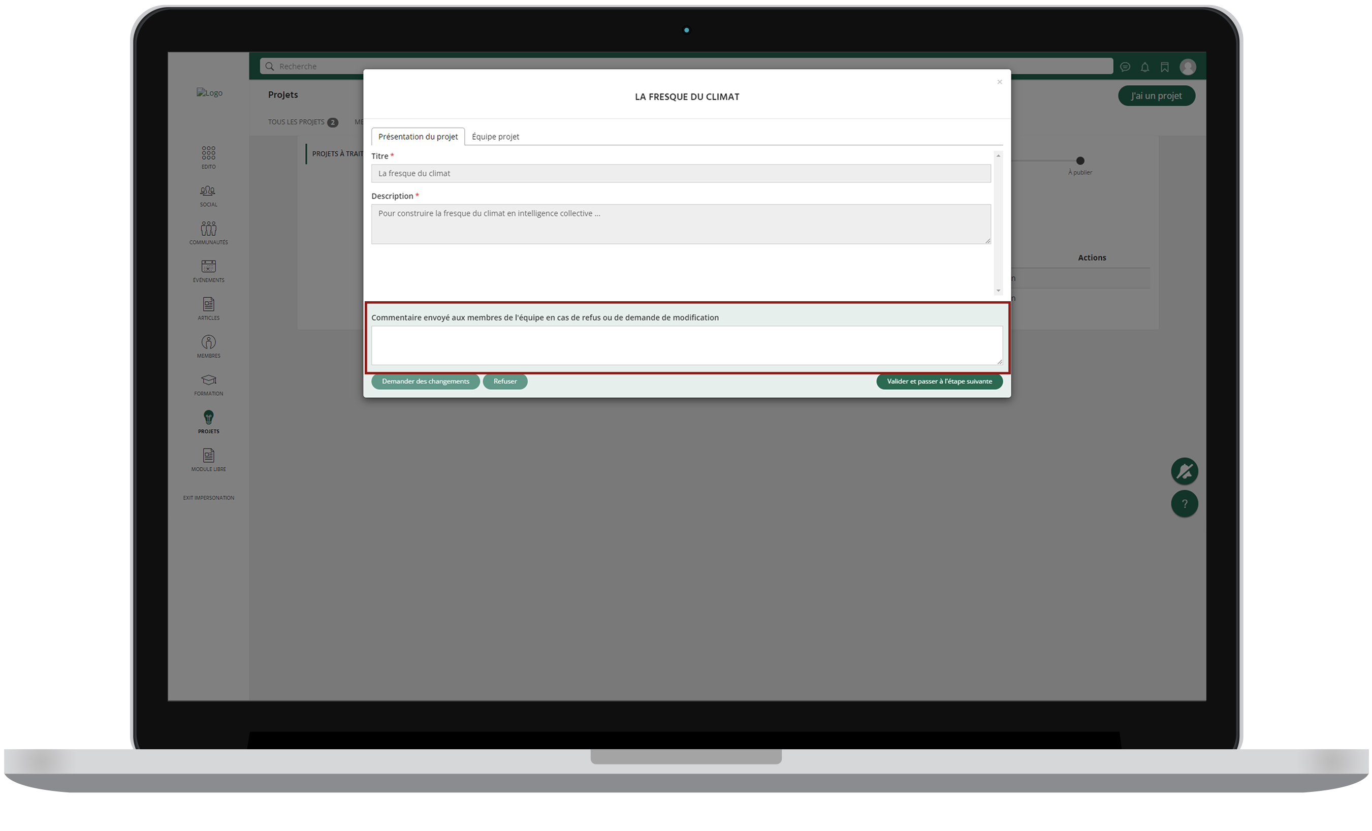The width and height of the screenshot is (1372, 831).
Task: Click the notification bell icon
Action: tap(1145, 68)
